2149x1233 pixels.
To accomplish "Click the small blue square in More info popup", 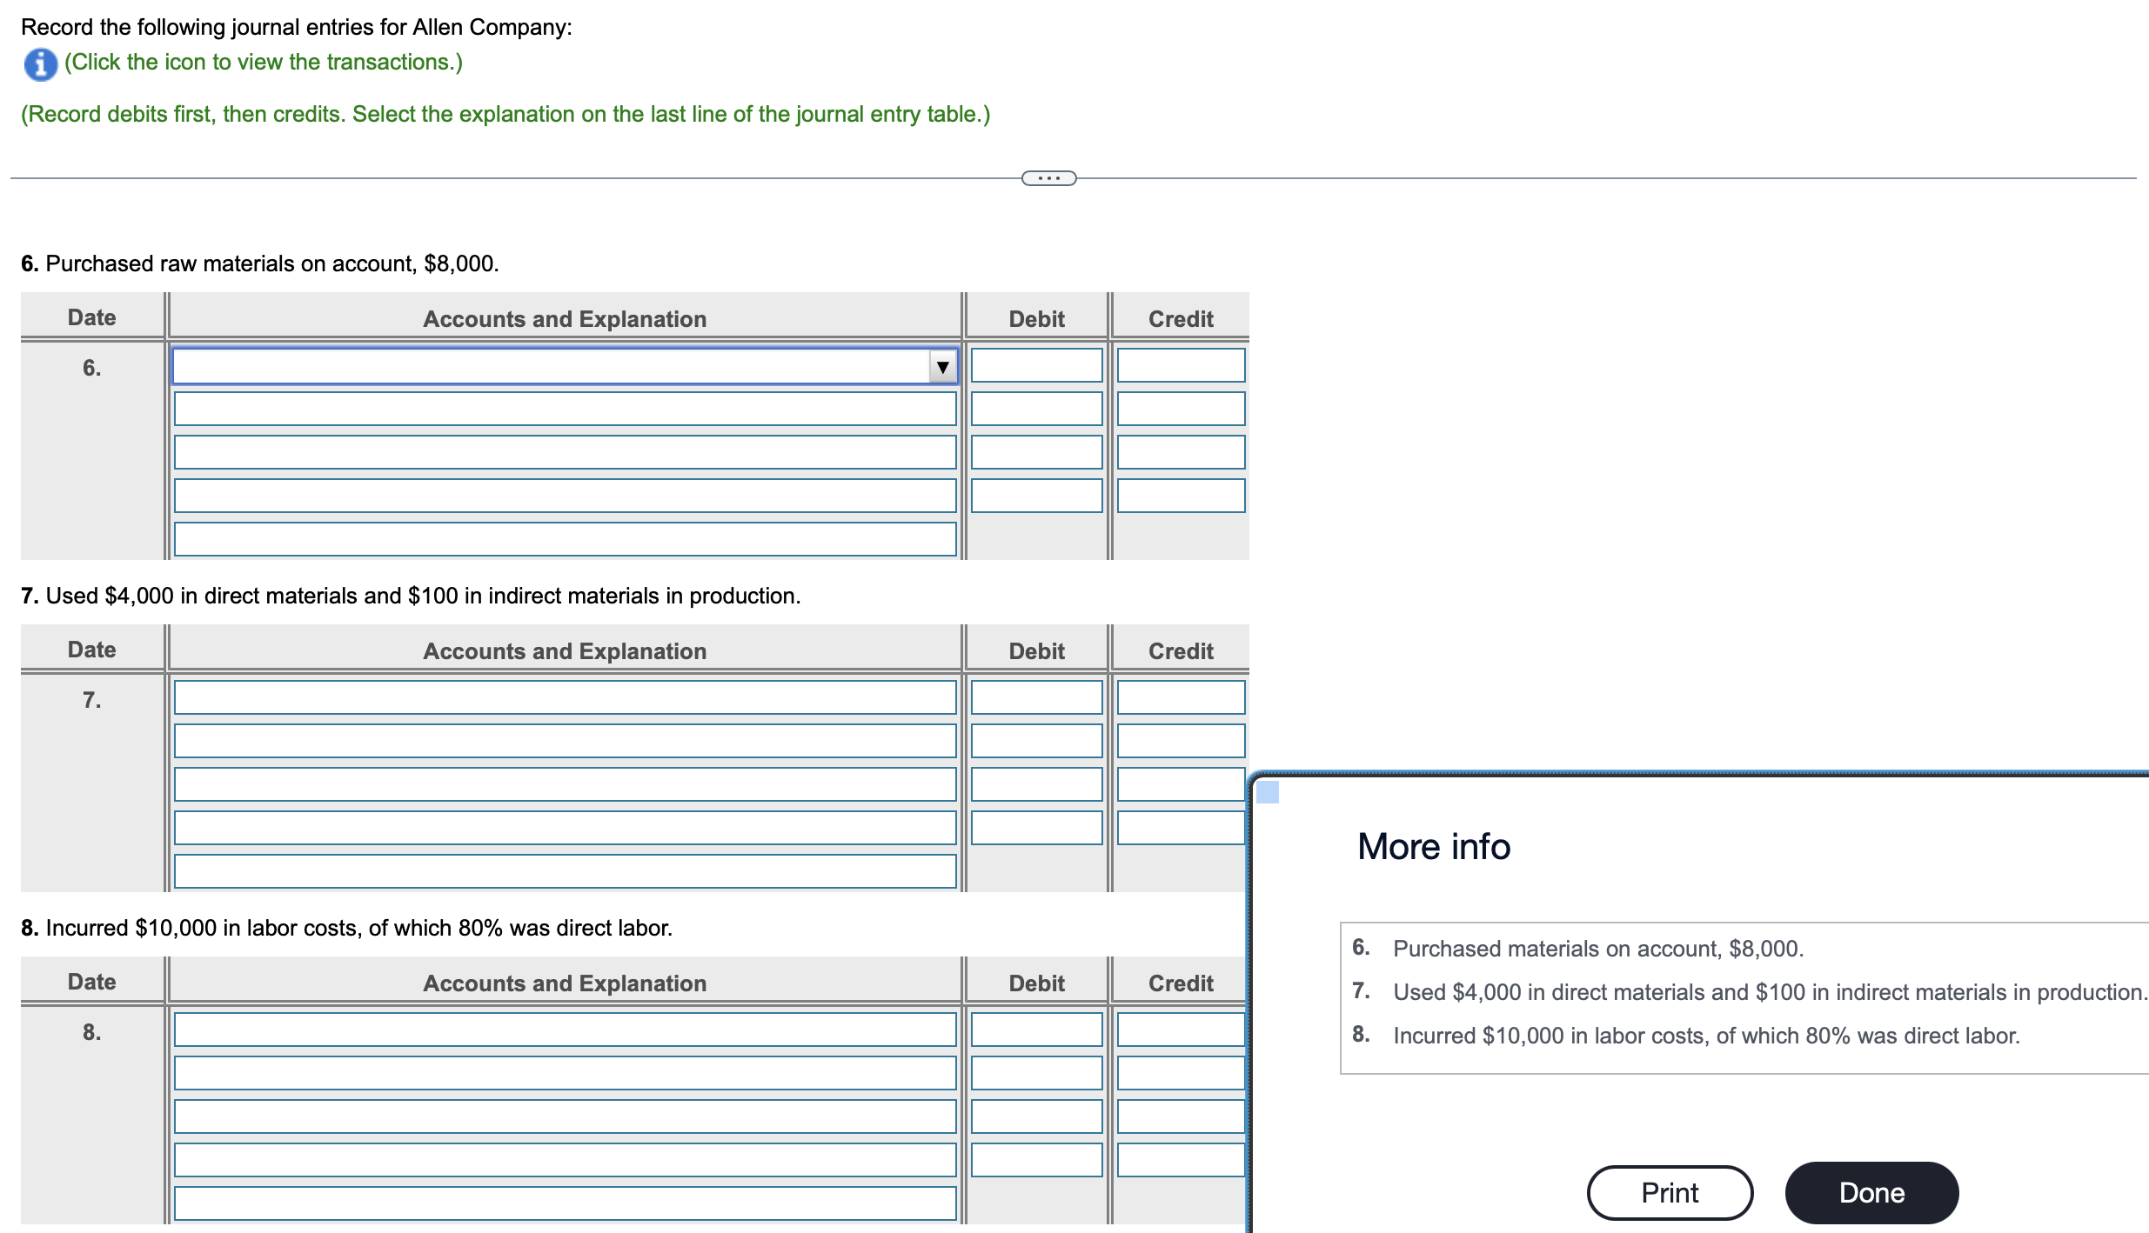I will click(x=1269, y=792).
